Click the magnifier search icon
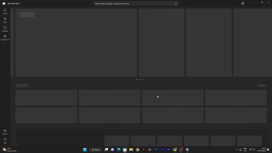The image size is (272, 153). click(x=176, y=3)
